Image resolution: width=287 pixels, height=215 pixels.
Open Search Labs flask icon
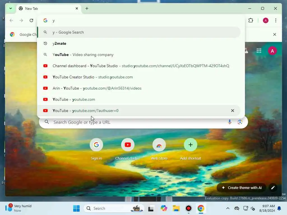pos(246,51)
